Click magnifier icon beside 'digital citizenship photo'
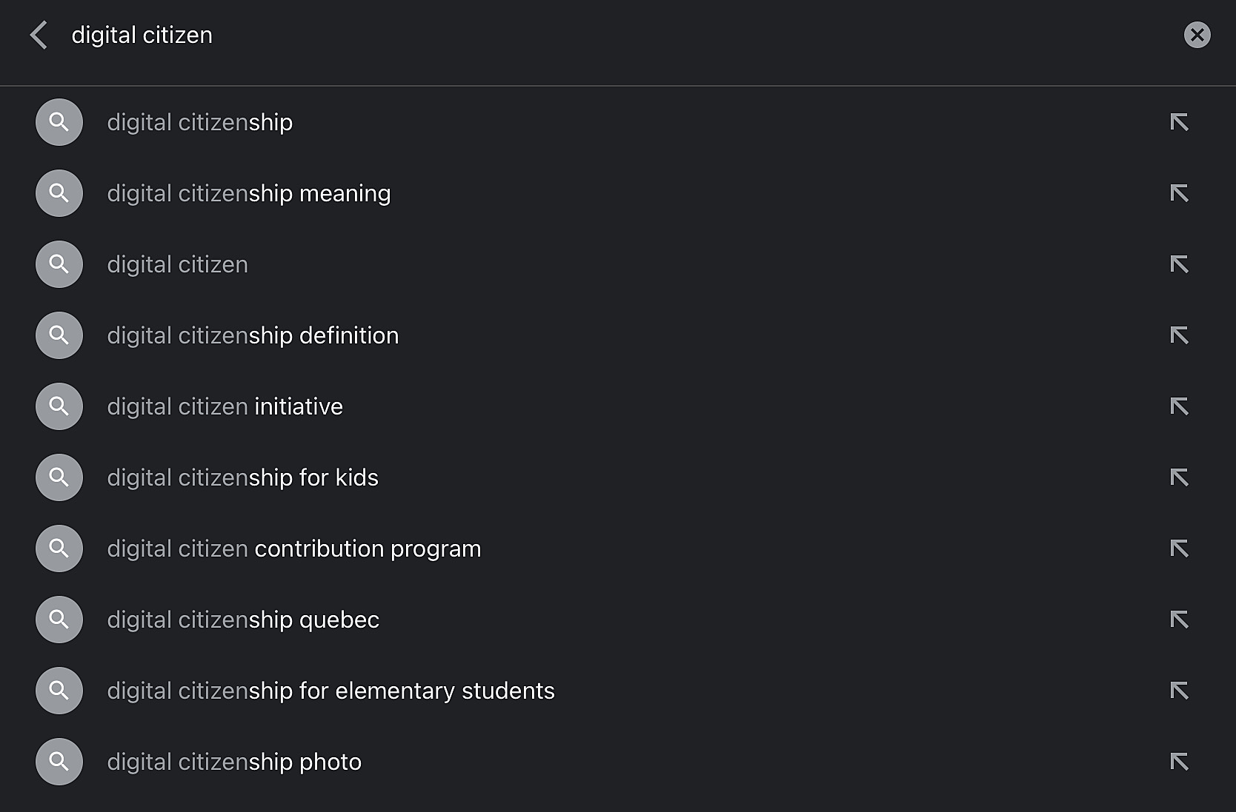 [59, 762]
